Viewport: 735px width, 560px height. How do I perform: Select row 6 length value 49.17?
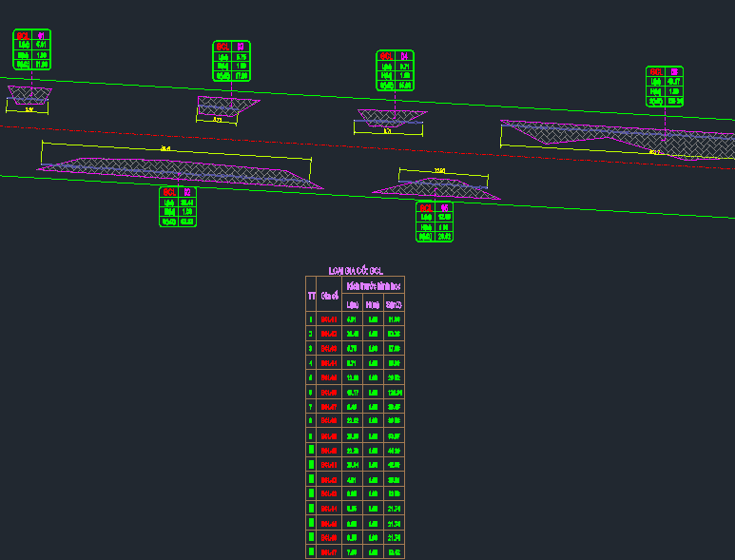tap(353, 393)
